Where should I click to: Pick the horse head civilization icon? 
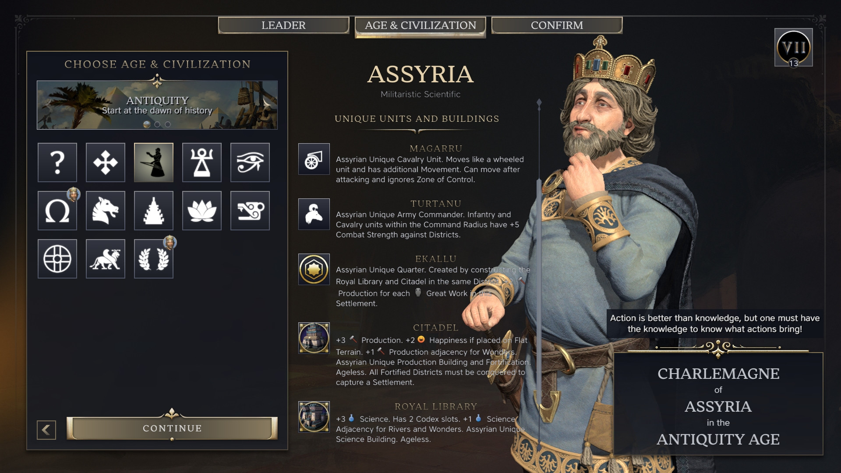pos(106,211)
